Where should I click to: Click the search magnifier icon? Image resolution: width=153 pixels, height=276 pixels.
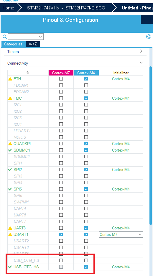click(5, 37)
